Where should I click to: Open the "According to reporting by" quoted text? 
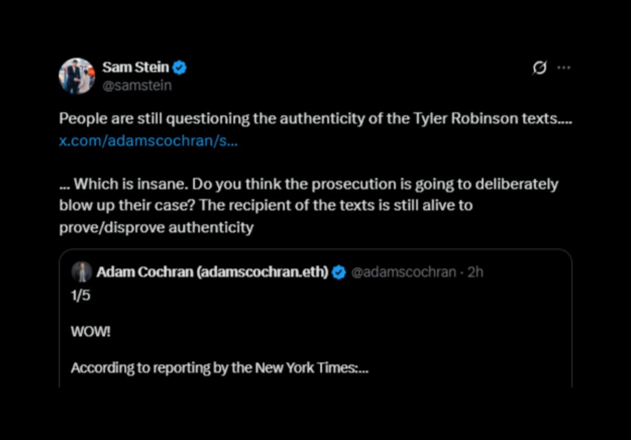[x=220, y=368]
